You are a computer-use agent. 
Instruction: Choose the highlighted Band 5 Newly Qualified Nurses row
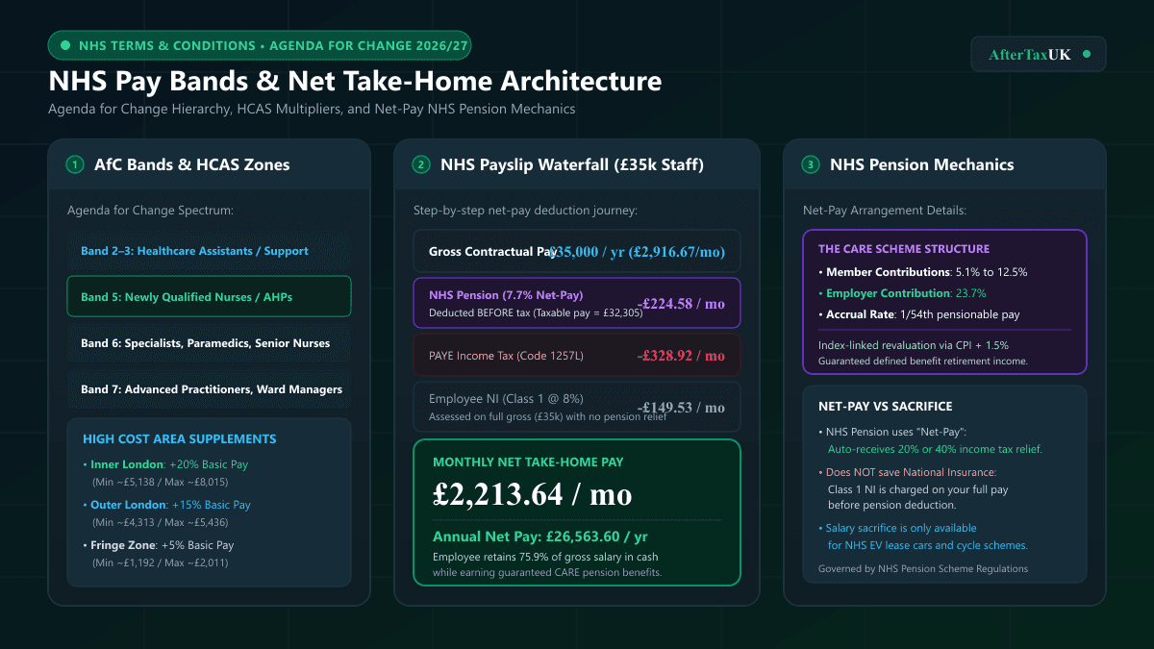(209, 297)
